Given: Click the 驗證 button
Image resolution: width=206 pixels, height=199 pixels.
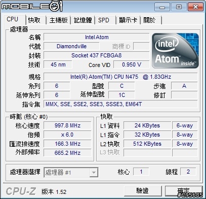Looking at the screenshot, I should click(x=143, y=191).
